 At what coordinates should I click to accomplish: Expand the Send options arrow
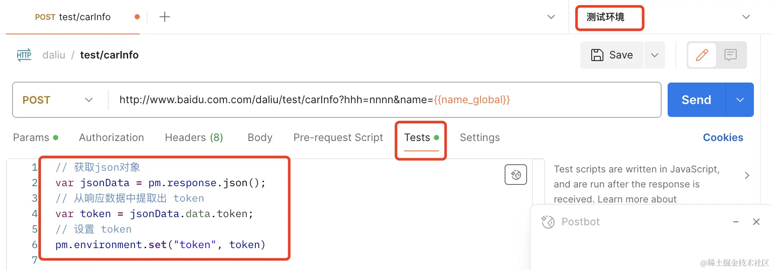[x=740, y=100]
